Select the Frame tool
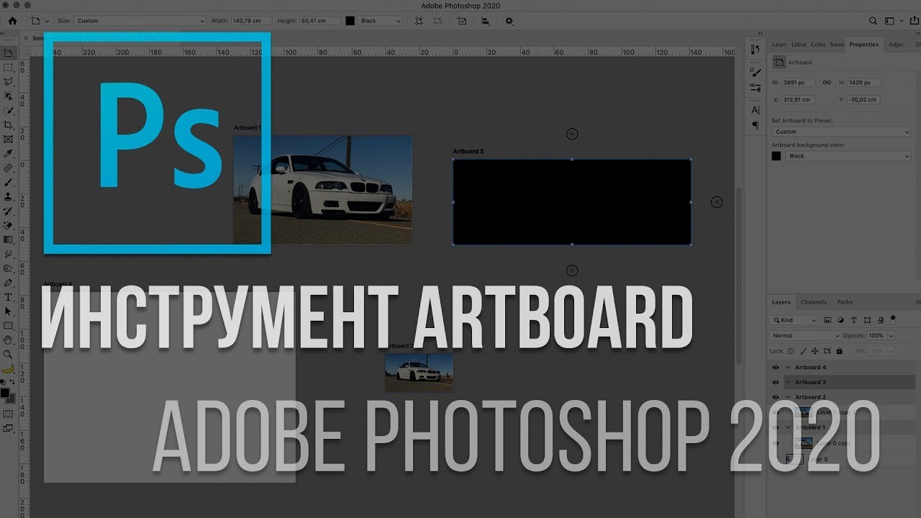This screenshot has height=518, width=921. 8,139
